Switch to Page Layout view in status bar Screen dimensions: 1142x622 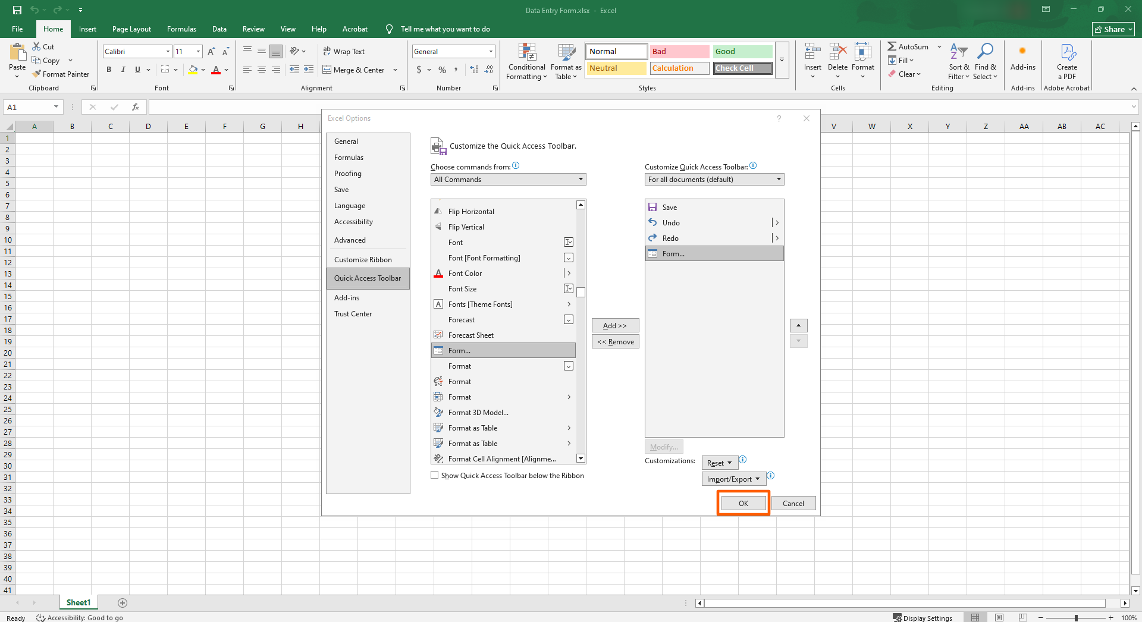pos(999,617)
